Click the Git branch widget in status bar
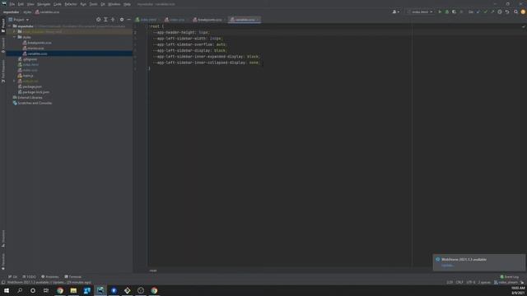527x296 pixels. point(506,283)
